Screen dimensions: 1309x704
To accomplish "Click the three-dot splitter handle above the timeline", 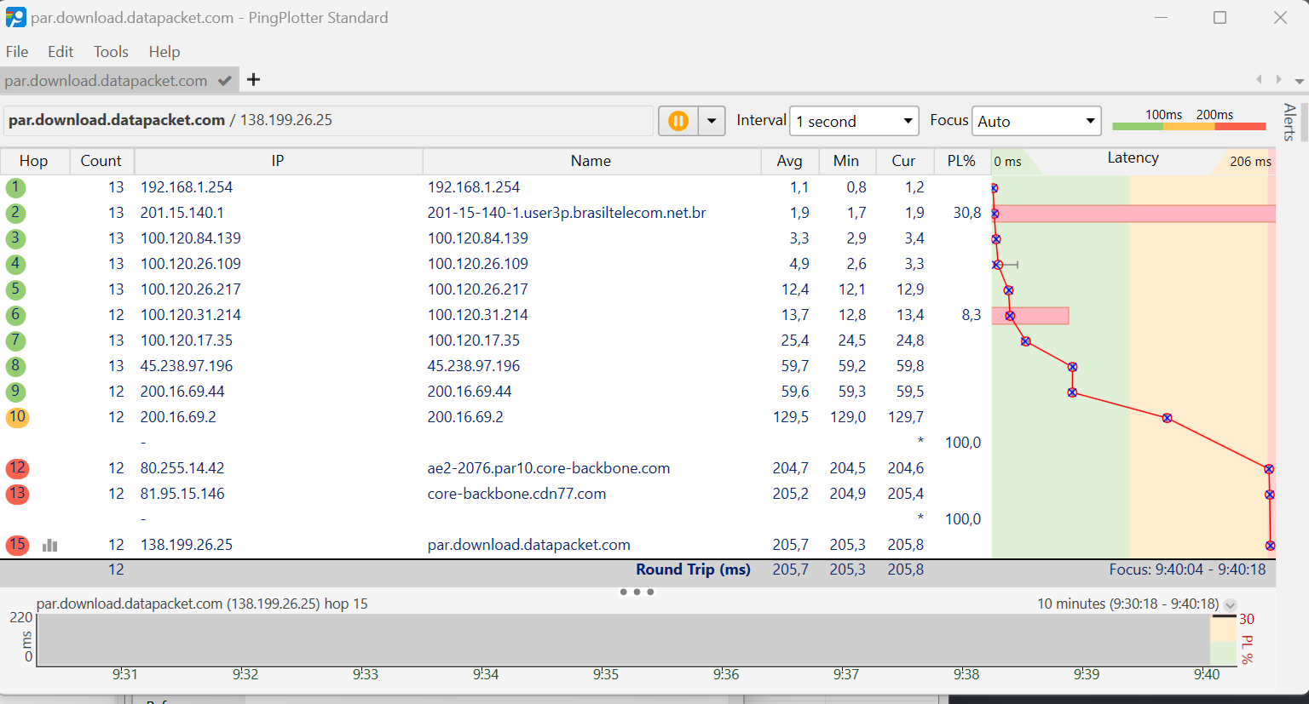I will [x=637, y=592].
